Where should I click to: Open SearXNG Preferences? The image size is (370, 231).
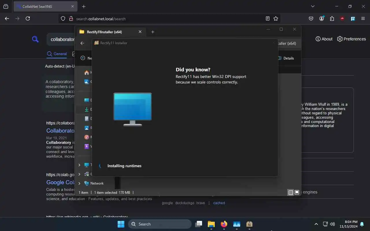pyautogui.click(x=351, y=39)
